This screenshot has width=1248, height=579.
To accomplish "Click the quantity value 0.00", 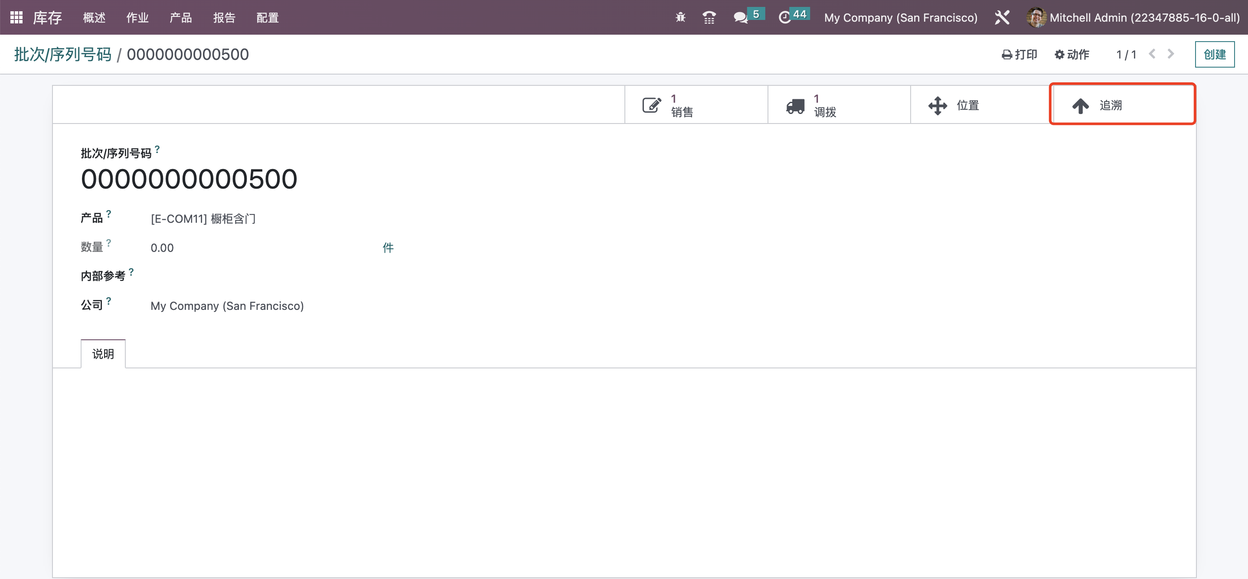I will pos(162,248).
